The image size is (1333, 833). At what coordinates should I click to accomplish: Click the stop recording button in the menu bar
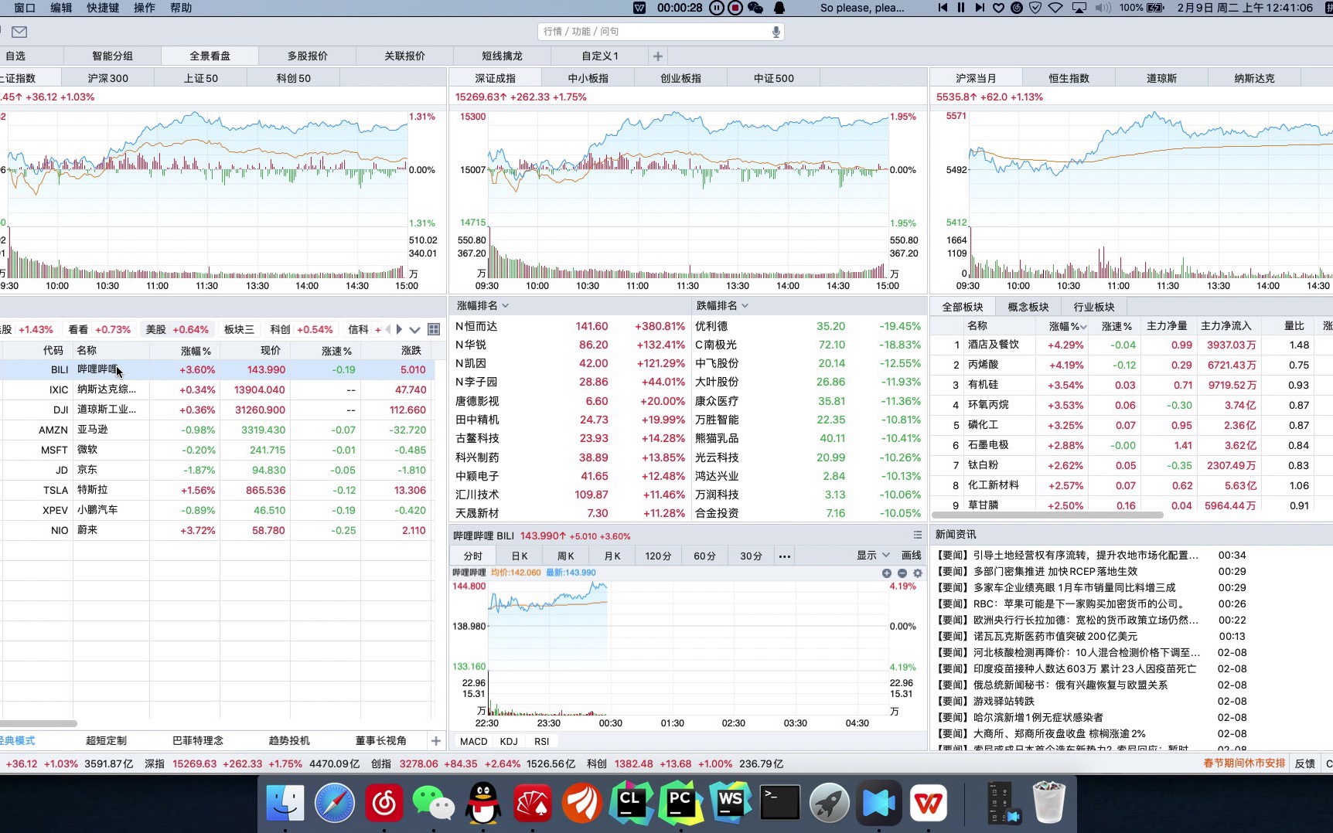(x=735, y=8)
